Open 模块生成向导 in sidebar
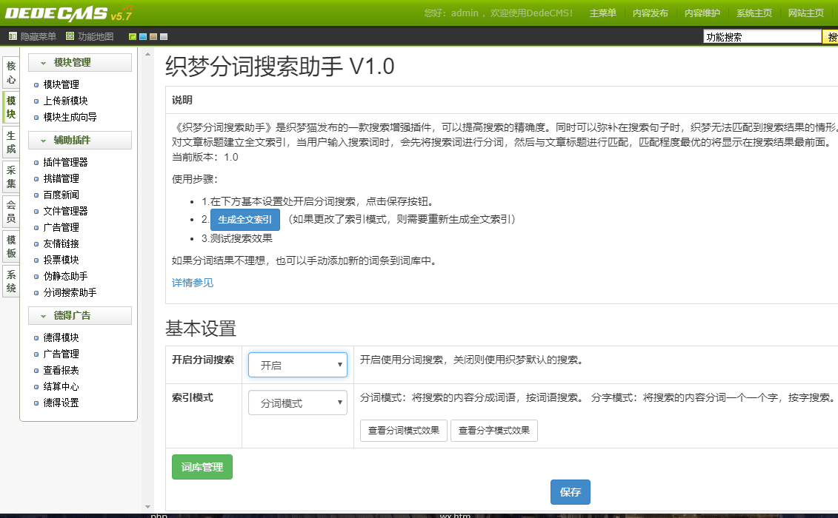 [x=70, y=117]
